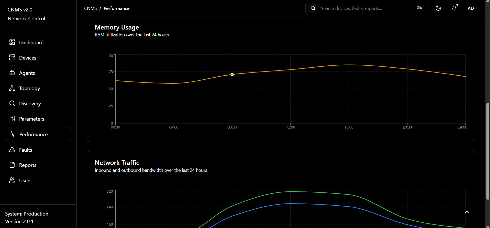Click the scroll-to-top chevron arrow
This screenshot has height=228, width=490.
467,212
